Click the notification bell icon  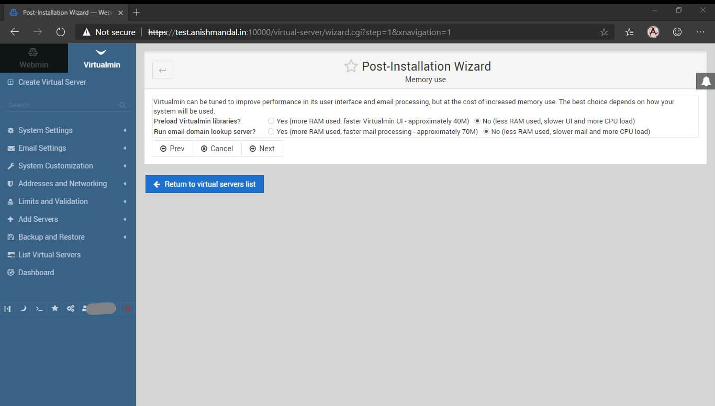pos(706,81)
